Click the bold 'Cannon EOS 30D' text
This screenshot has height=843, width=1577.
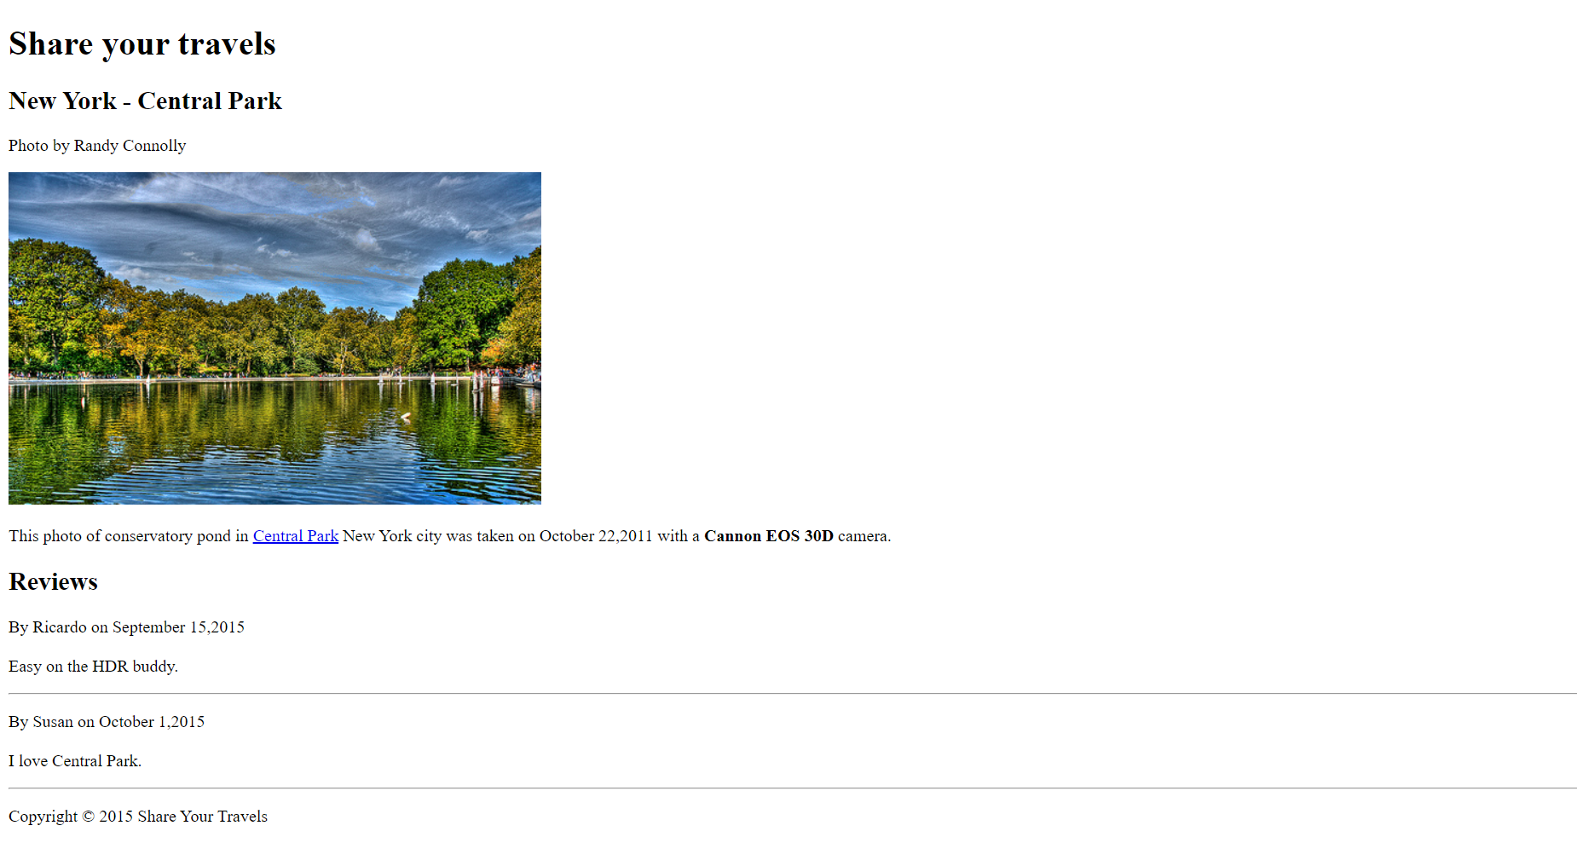click(768, 536)
